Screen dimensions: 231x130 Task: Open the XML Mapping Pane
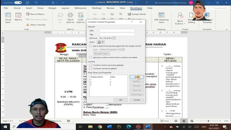pos(161,18)
